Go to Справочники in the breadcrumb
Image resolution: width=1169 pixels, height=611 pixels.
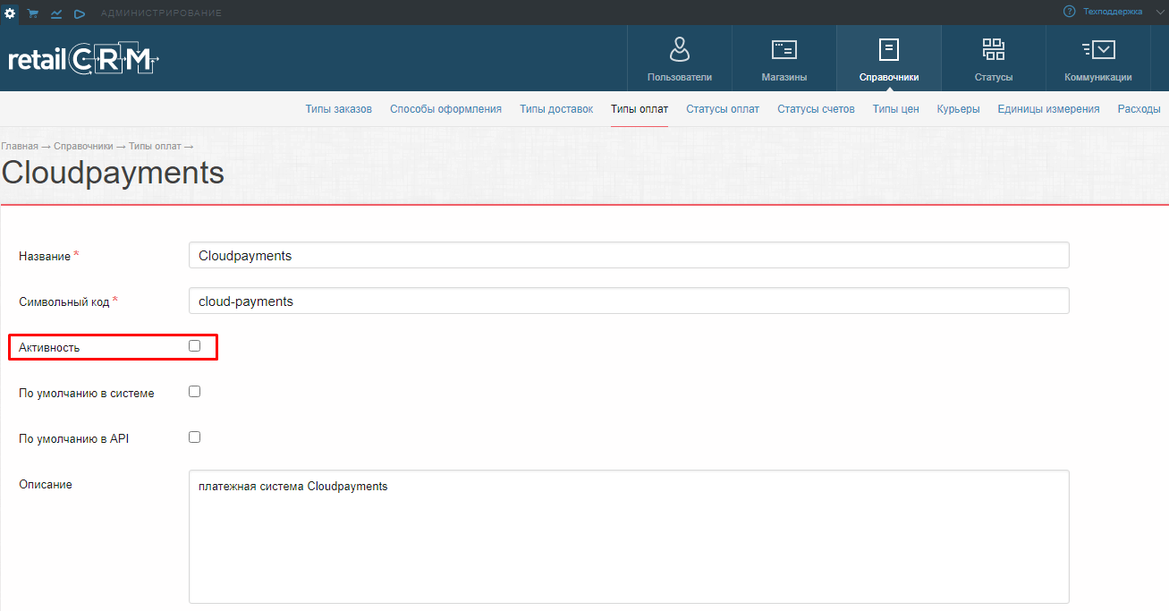[x=83, y=146]
